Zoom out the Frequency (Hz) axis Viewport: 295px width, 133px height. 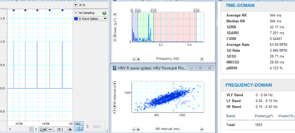point(134,59)
